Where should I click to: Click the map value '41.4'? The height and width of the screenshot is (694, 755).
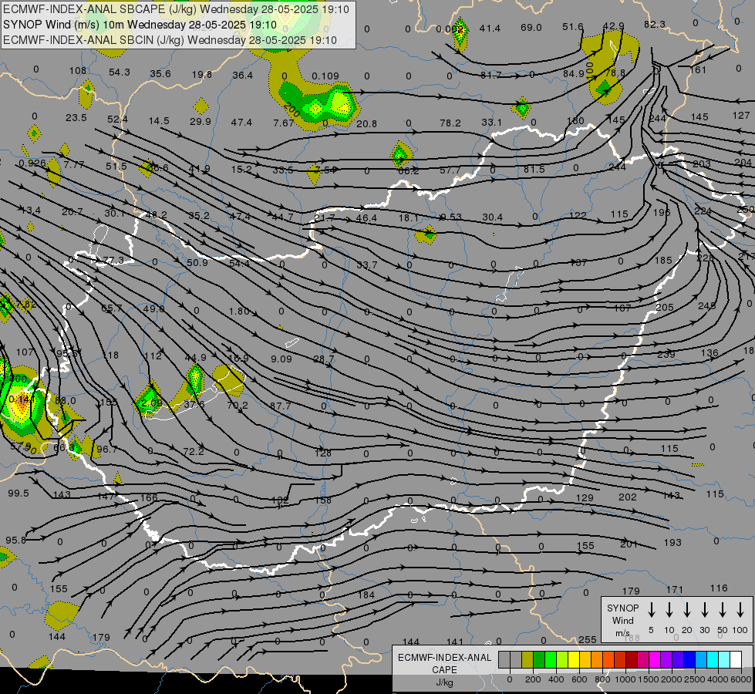(x=490, y=29)
